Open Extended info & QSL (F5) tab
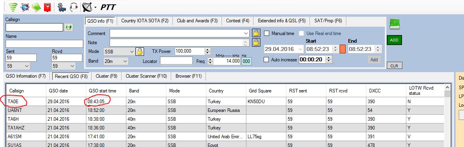 pos(282,21)
